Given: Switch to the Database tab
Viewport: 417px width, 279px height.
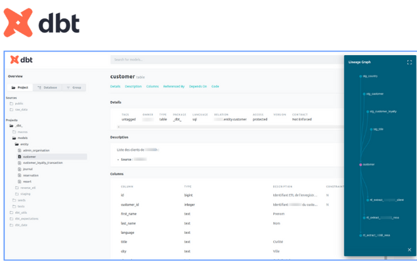Looking at the screenshot, I should (x=47, y=87).
